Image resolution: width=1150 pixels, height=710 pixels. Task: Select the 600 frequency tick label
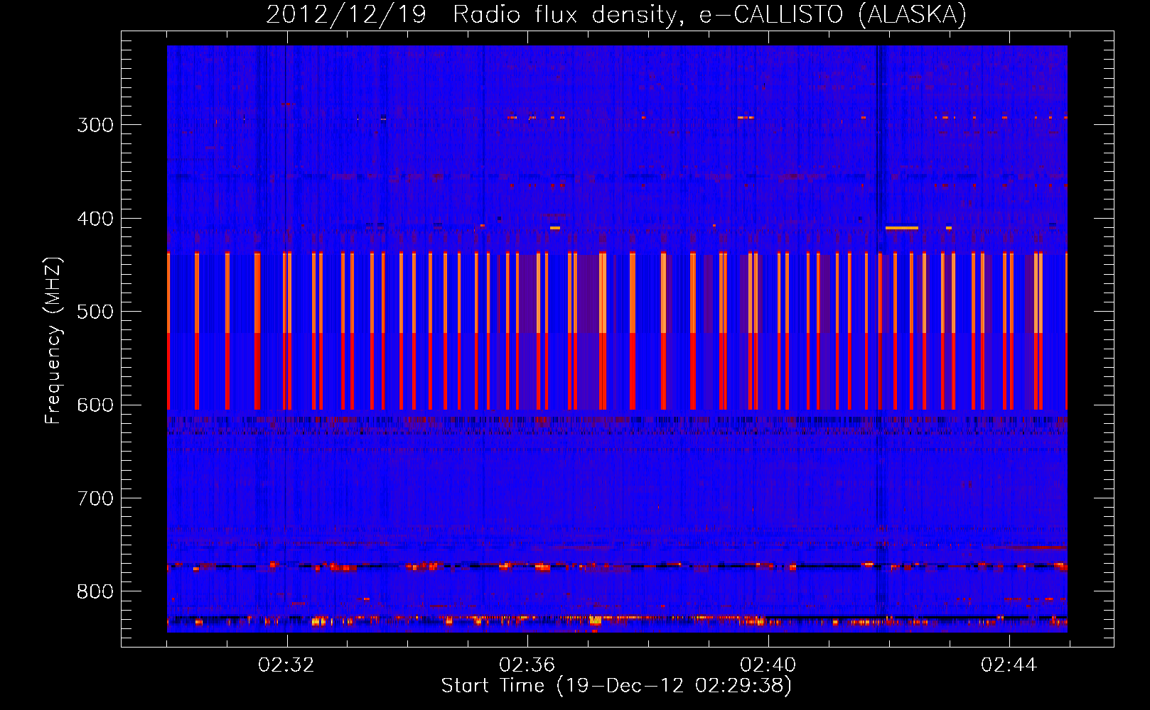pos(95,405)
